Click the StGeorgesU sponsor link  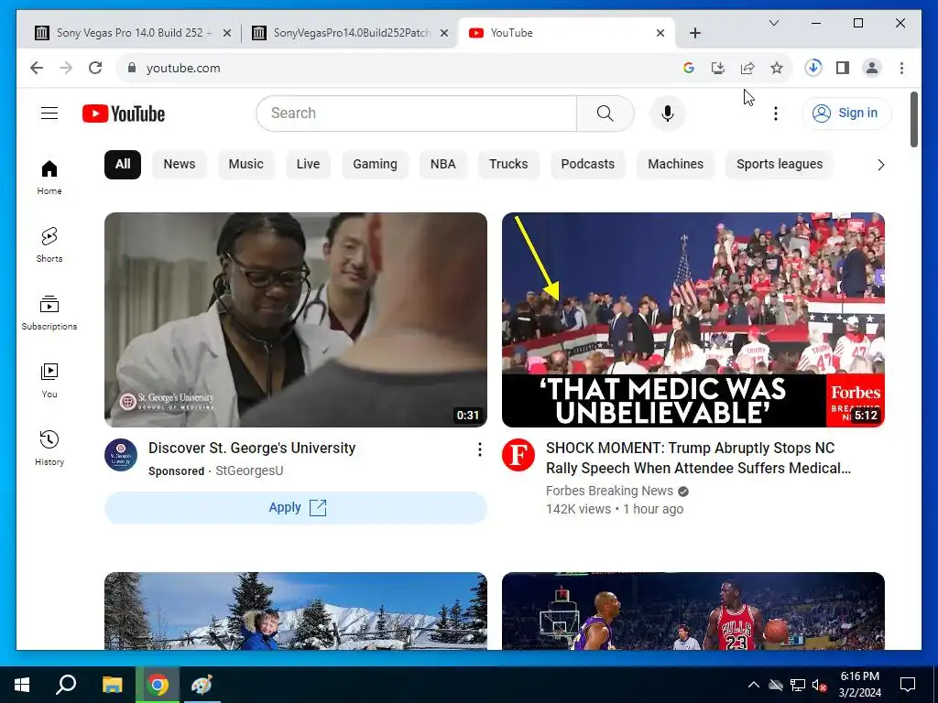coord(249,471)
